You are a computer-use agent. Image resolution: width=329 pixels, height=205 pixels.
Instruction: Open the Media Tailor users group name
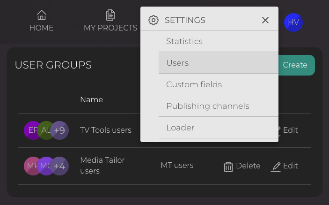click(102, 166)
